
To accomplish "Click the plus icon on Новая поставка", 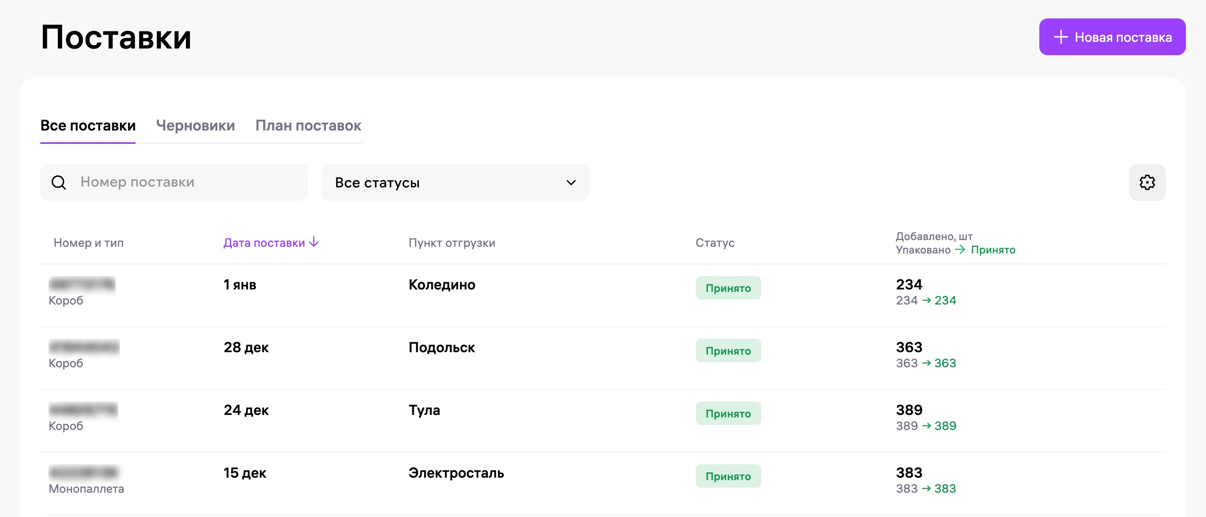I will [x=1060, y=37].
